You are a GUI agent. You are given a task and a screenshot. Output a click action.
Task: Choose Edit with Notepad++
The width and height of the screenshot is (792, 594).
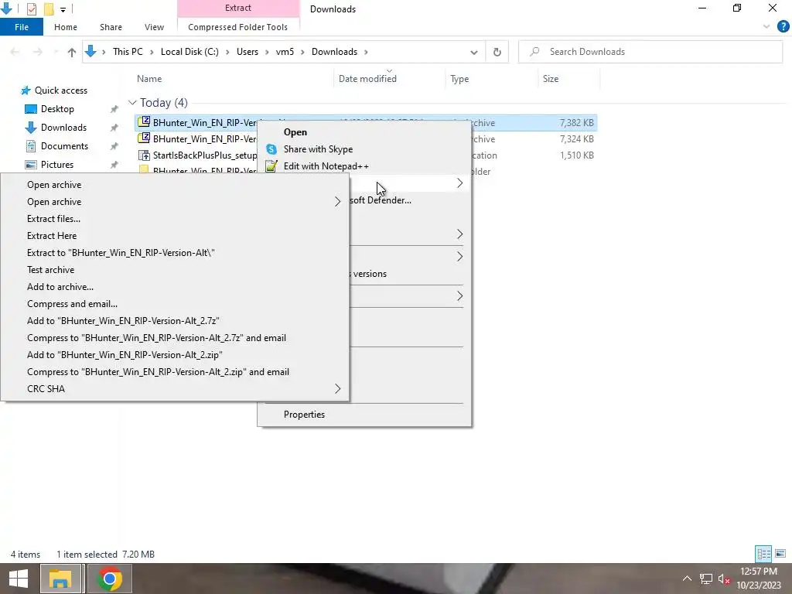point(326,166)
